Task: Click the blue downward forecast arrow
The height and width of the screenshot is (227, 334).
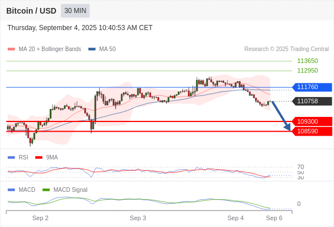Action: click(281, 116)
